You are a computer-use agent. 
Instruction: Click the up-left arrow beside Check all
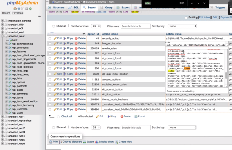[51, 117]
